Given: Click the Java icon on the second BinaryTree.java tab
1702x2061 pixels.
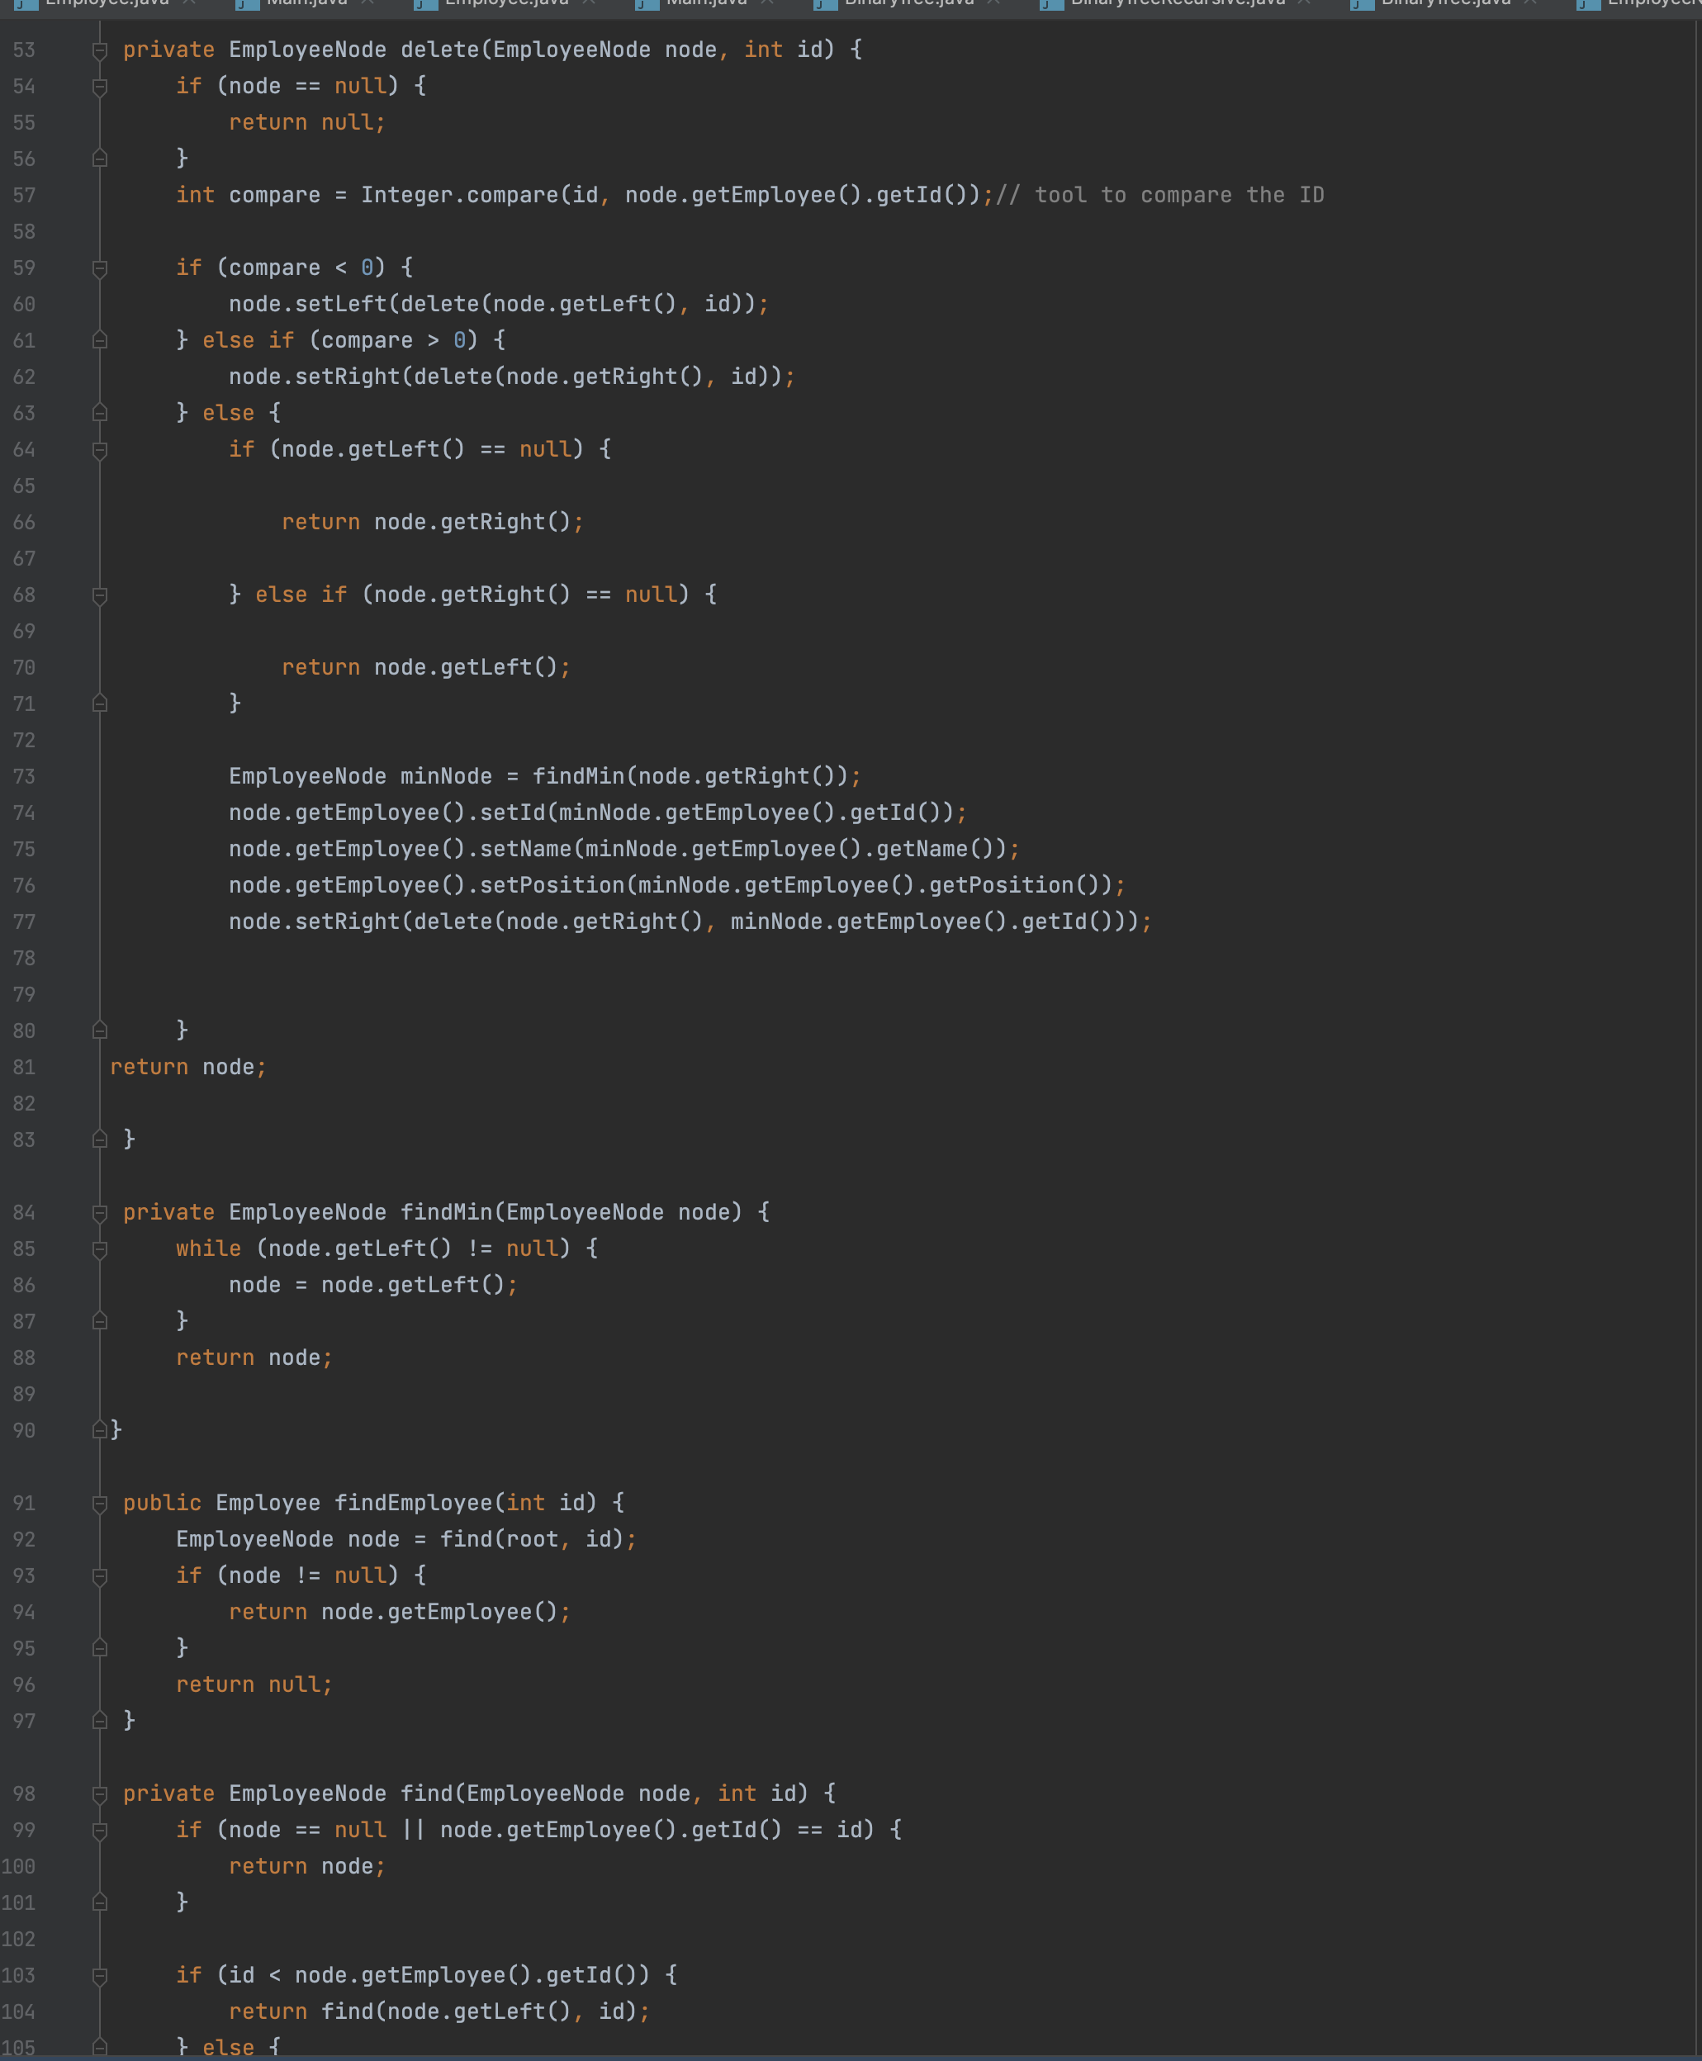Looking at the screenshot, I should click(x=1358, y=4).
